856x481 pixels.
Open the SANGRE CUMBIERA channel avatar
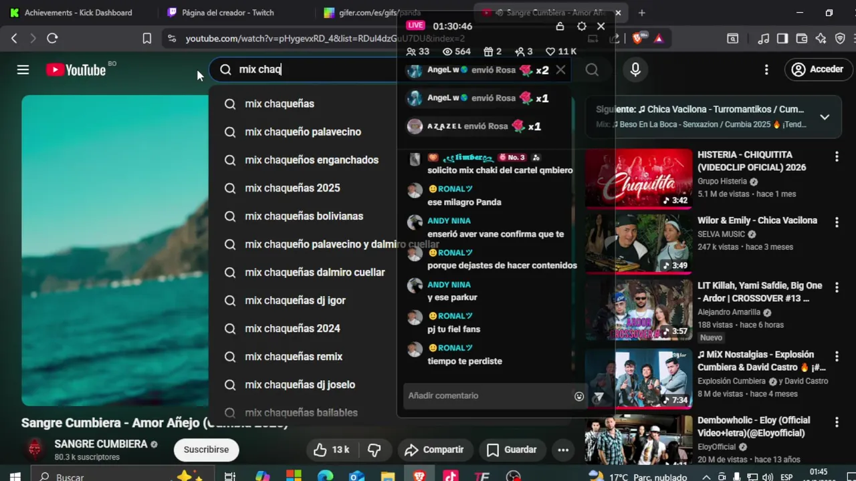click(x=35, y=450)
